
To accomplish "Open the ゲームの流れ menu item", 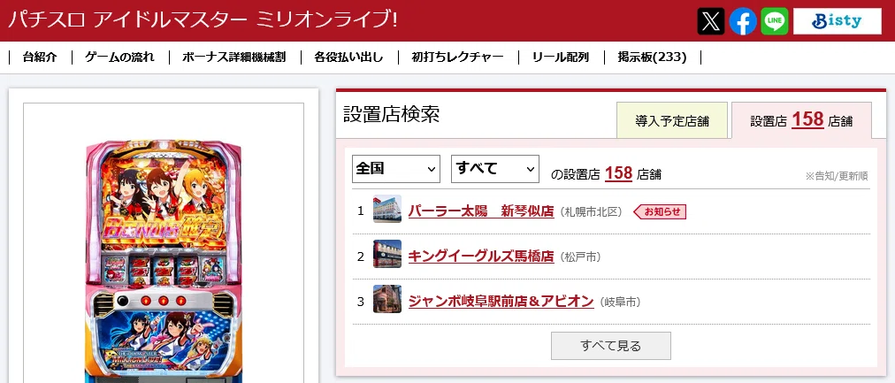I will 120,57.
